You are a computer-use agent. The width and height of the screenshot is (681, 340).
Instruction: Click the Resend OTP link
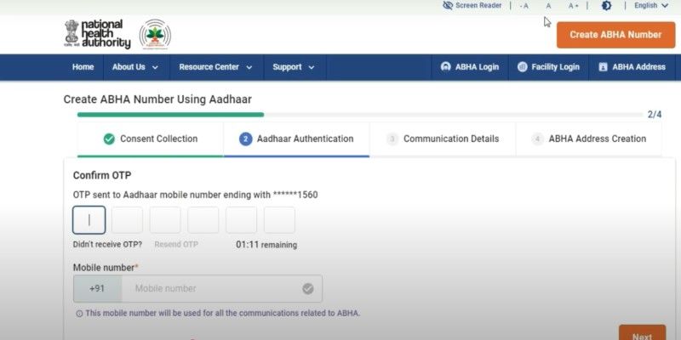pos(176,245)
